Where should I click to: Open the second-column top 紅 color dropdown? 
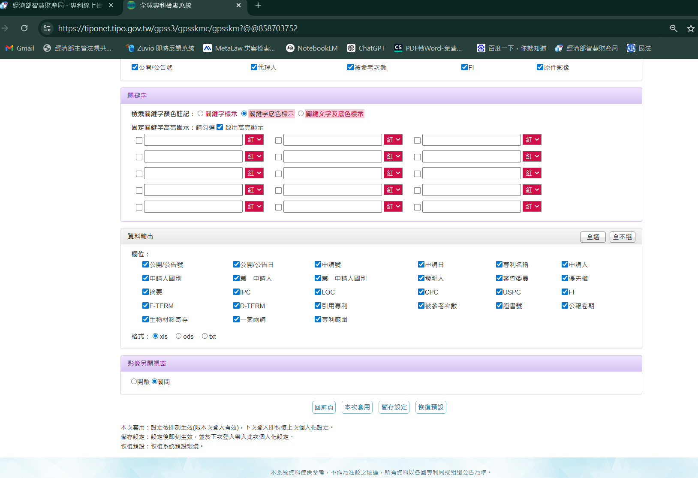tap(393, 140)
